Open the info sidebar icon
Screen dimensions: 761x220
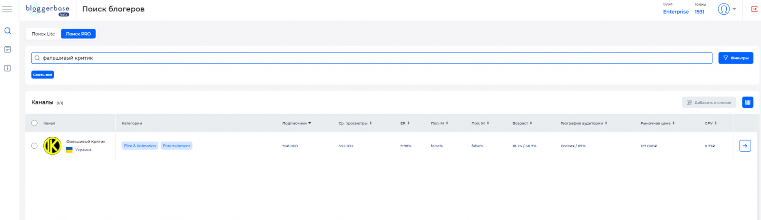pyautogui.click(x=8, y=68)
